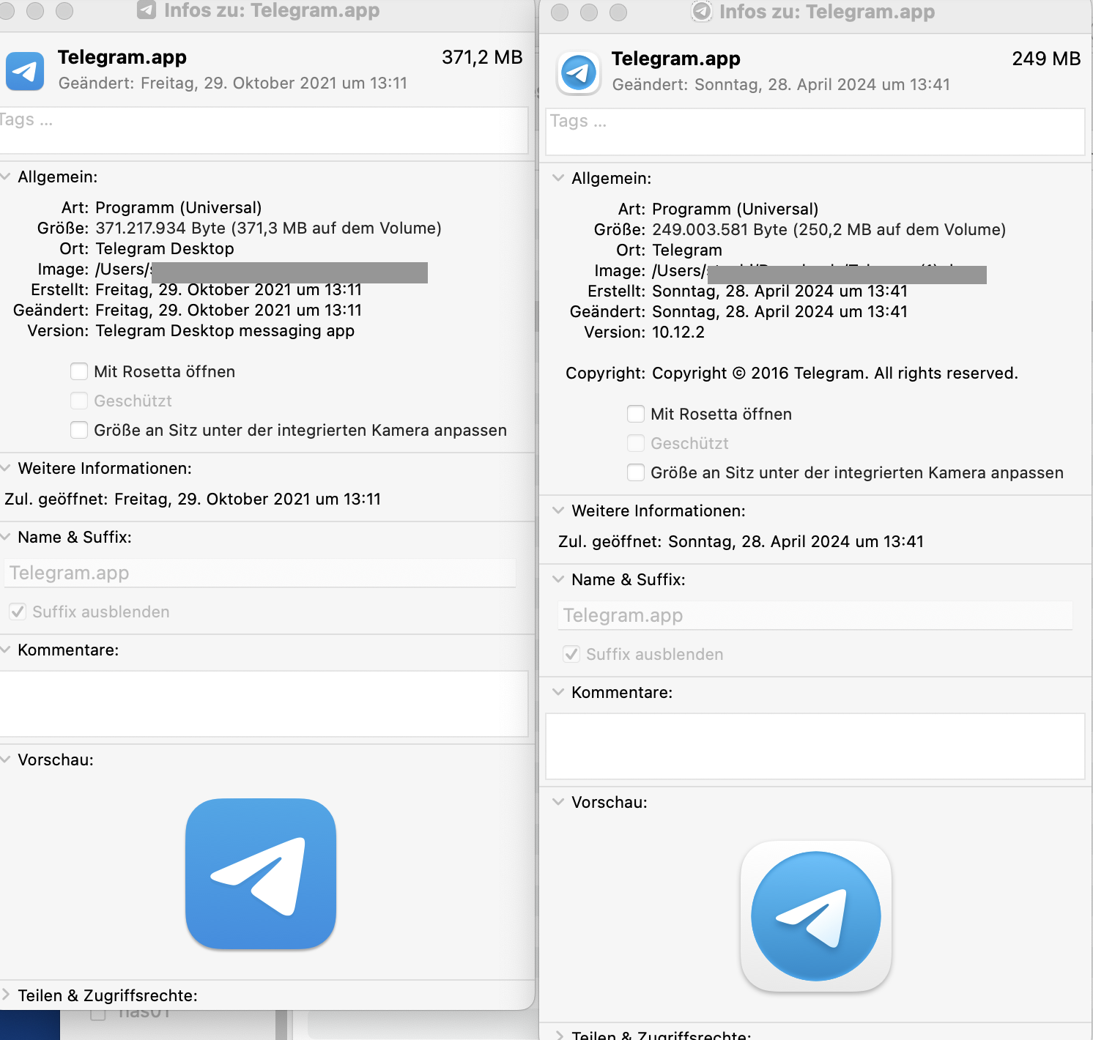Screen dimensions: 1093x1040
Task: Click bold 'Telegram.app' title in left window header
Action: 122,57
